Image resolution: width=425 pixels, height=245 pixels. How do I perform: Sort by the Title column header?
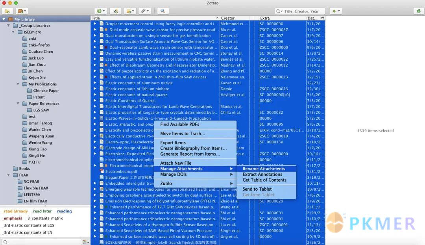point(155,18)
